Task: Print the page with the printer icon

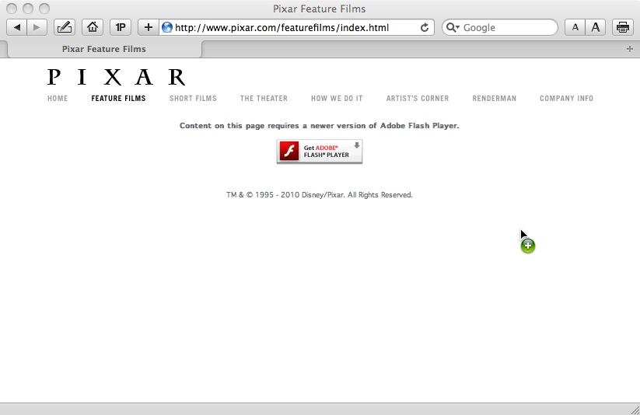Action: (623, 27)
